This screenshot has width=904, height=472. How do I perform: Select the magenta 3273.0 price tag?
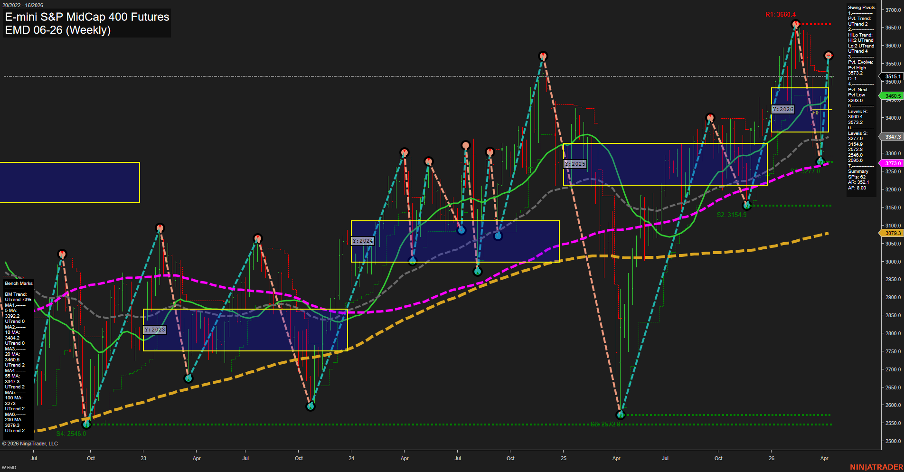pyautogui.click(x=892, y=163)
